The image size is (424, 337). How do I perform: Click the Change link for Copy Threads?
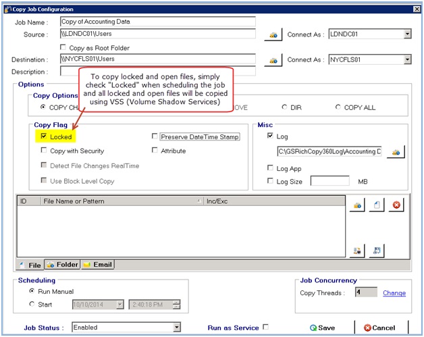394,293
